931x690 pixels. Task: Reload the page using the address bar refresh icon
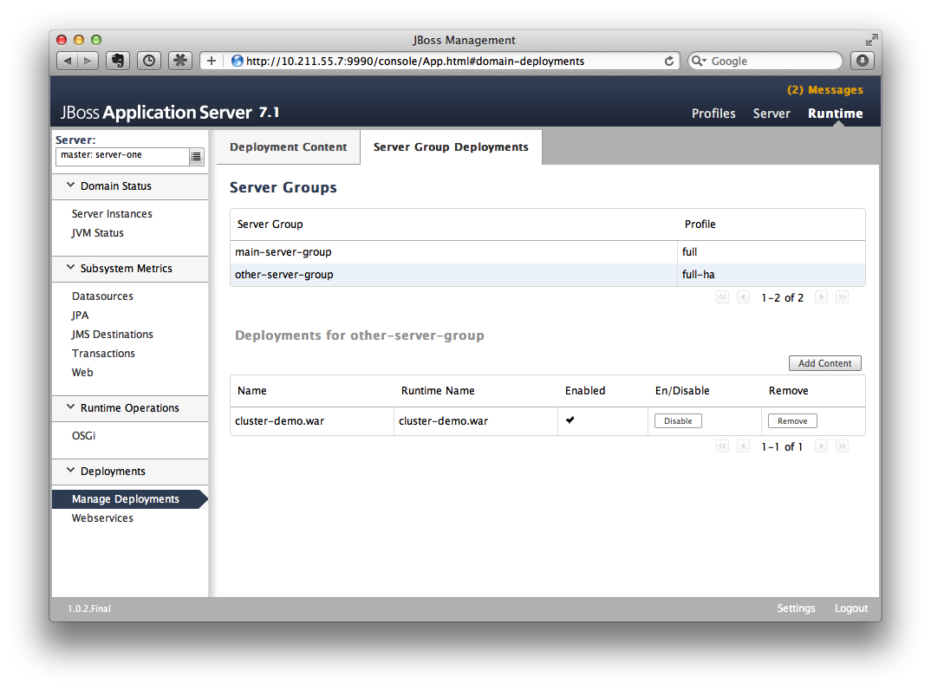tap(667, 61)
